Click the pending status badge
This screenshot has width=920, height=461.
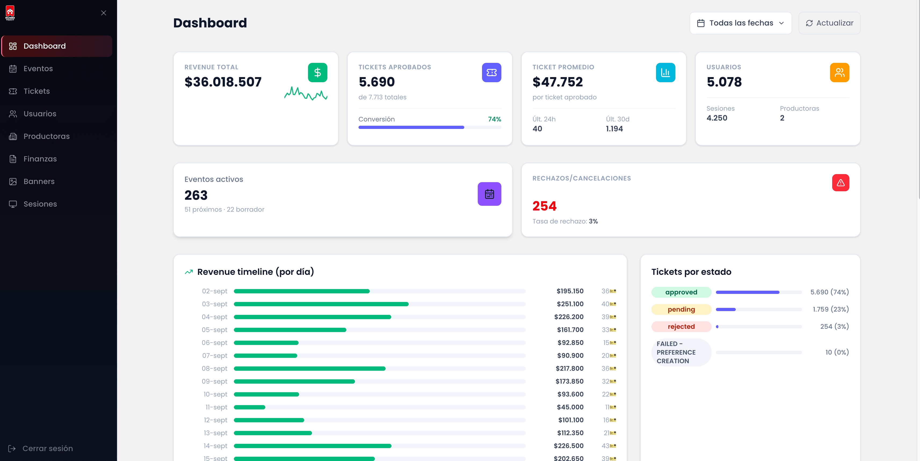point(681,309)
